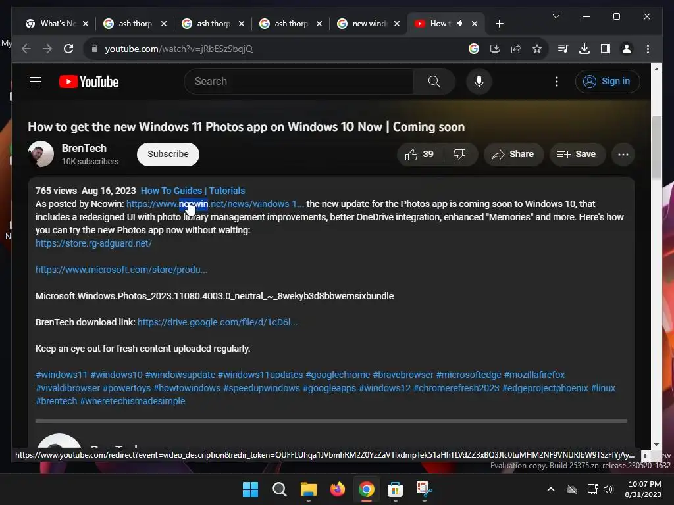The width and height of the screenshot is (674, 505).
Task: Share this page from the address bar
Action: pyautogui.click(x=516, y=49)
